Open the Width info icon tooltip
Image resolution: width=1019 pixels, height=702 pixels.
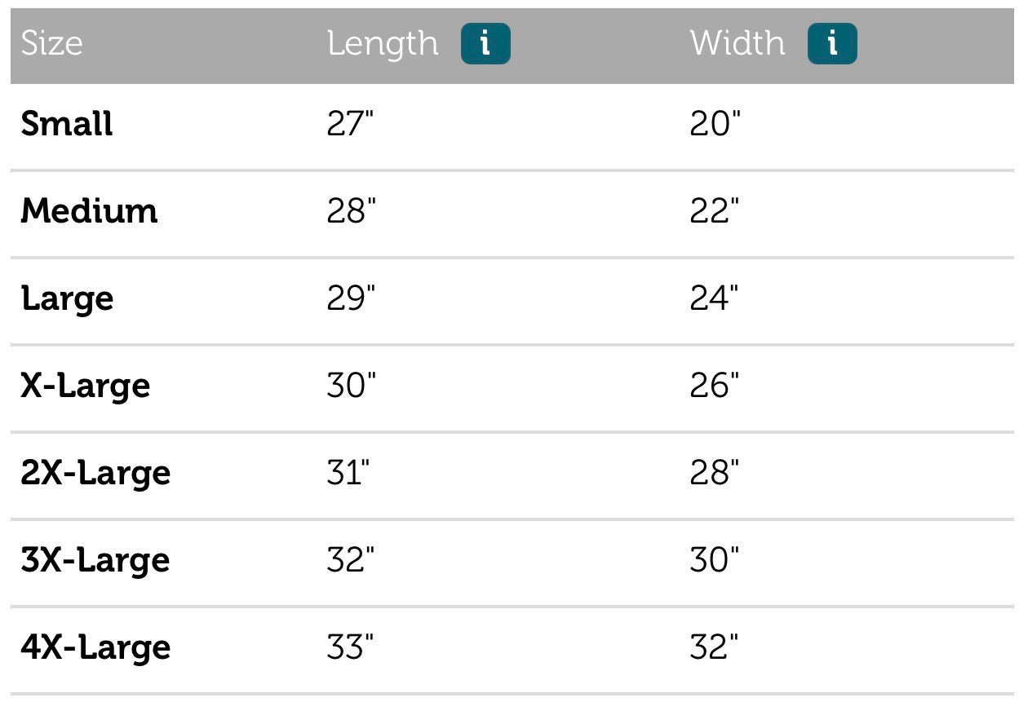click(x=832, y=43)
